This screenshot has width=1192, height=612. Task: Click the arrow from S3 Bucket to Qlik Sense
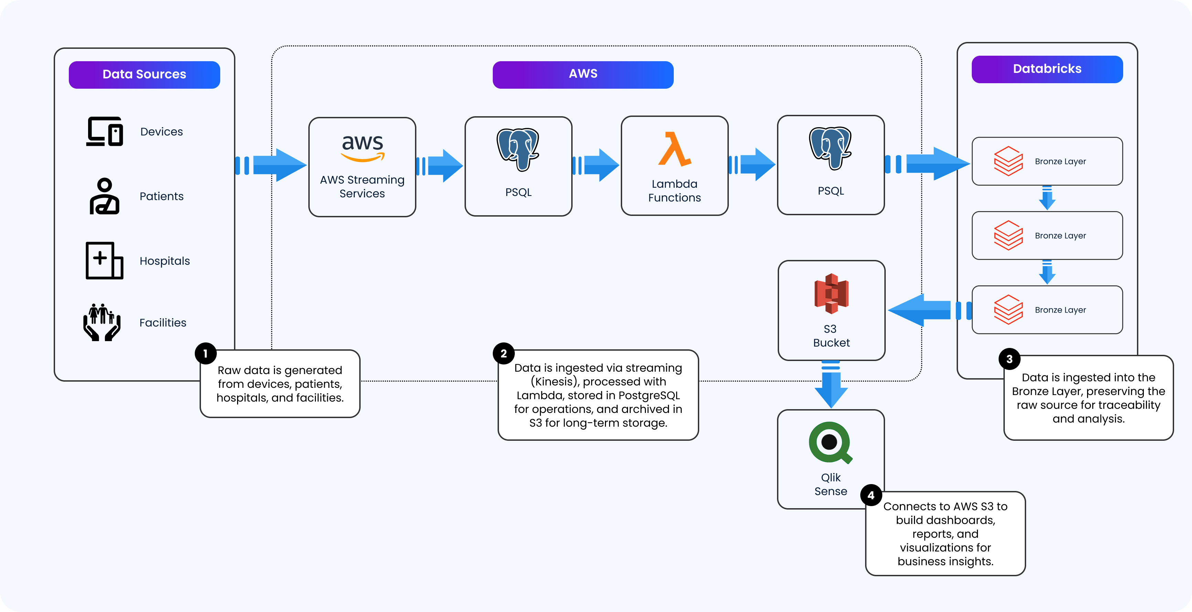pyautogui.click(x=831, y=384)
